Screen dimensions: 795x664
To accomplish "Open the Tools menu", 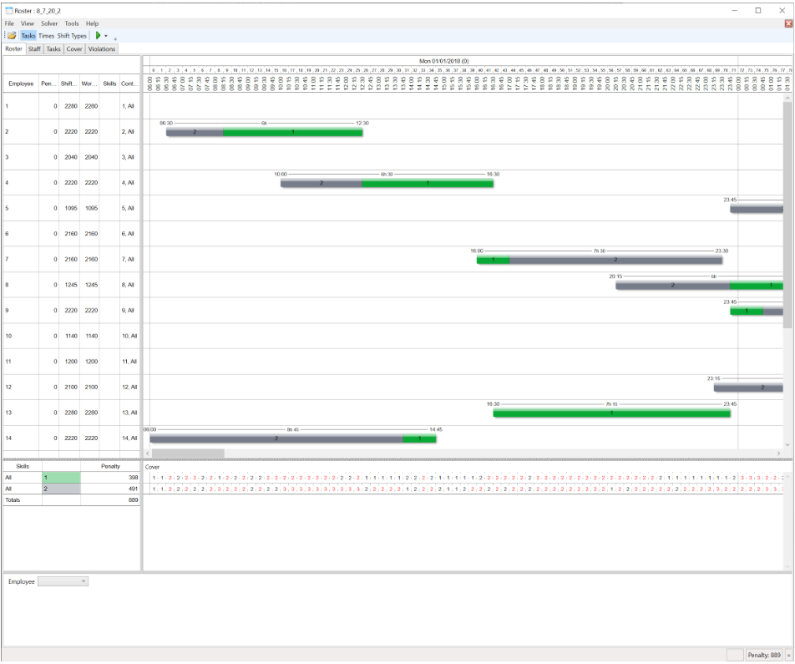I will tap(72, 23).
